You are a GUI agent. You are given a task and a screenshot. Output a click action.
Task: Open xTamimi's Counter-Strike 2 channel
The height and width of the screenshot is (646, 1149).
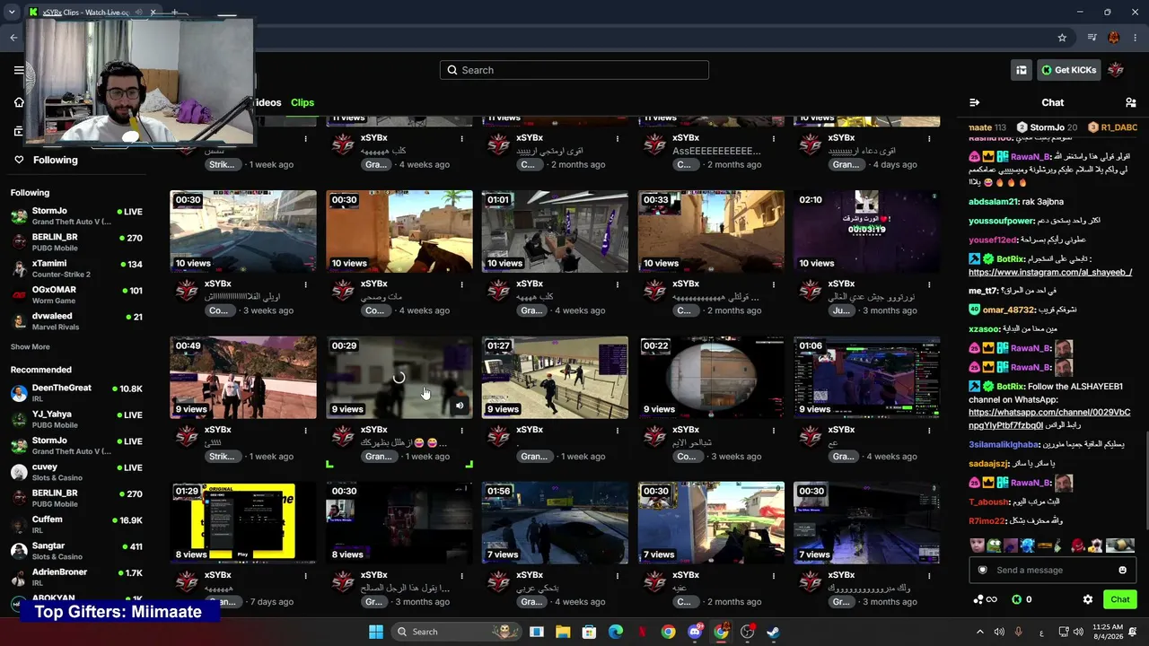click(77, 269)
